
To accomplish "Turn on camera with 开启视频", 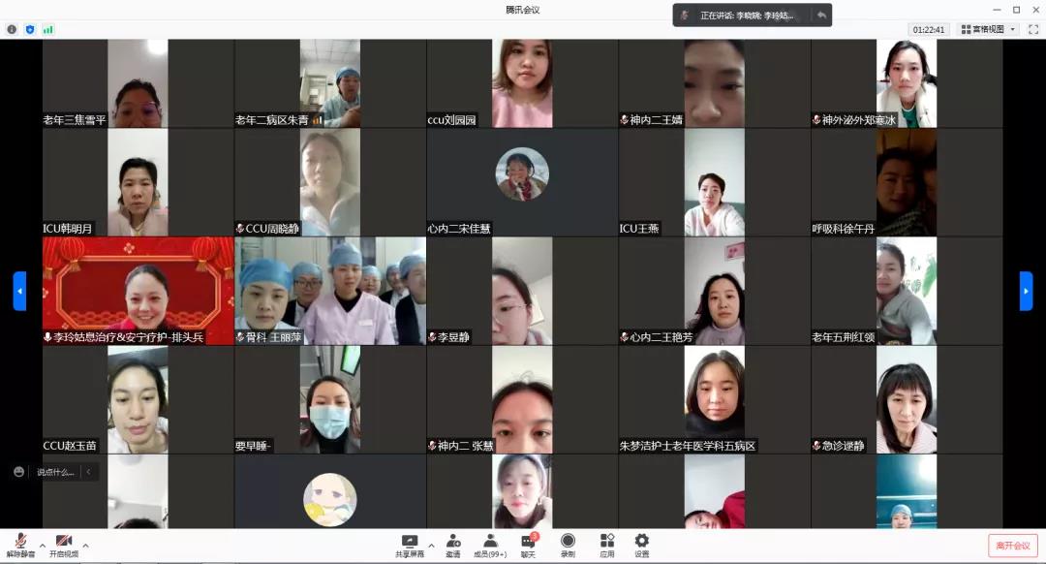I will click(64, 544).
